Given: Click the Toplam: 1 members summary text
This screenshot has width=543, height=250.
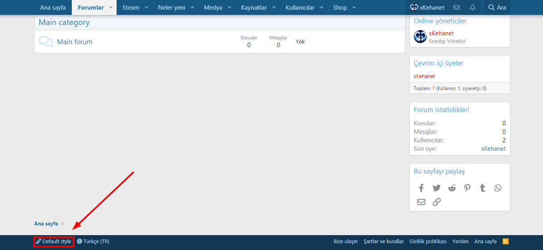Looking at the screenshot, I should tap(450, 88).
